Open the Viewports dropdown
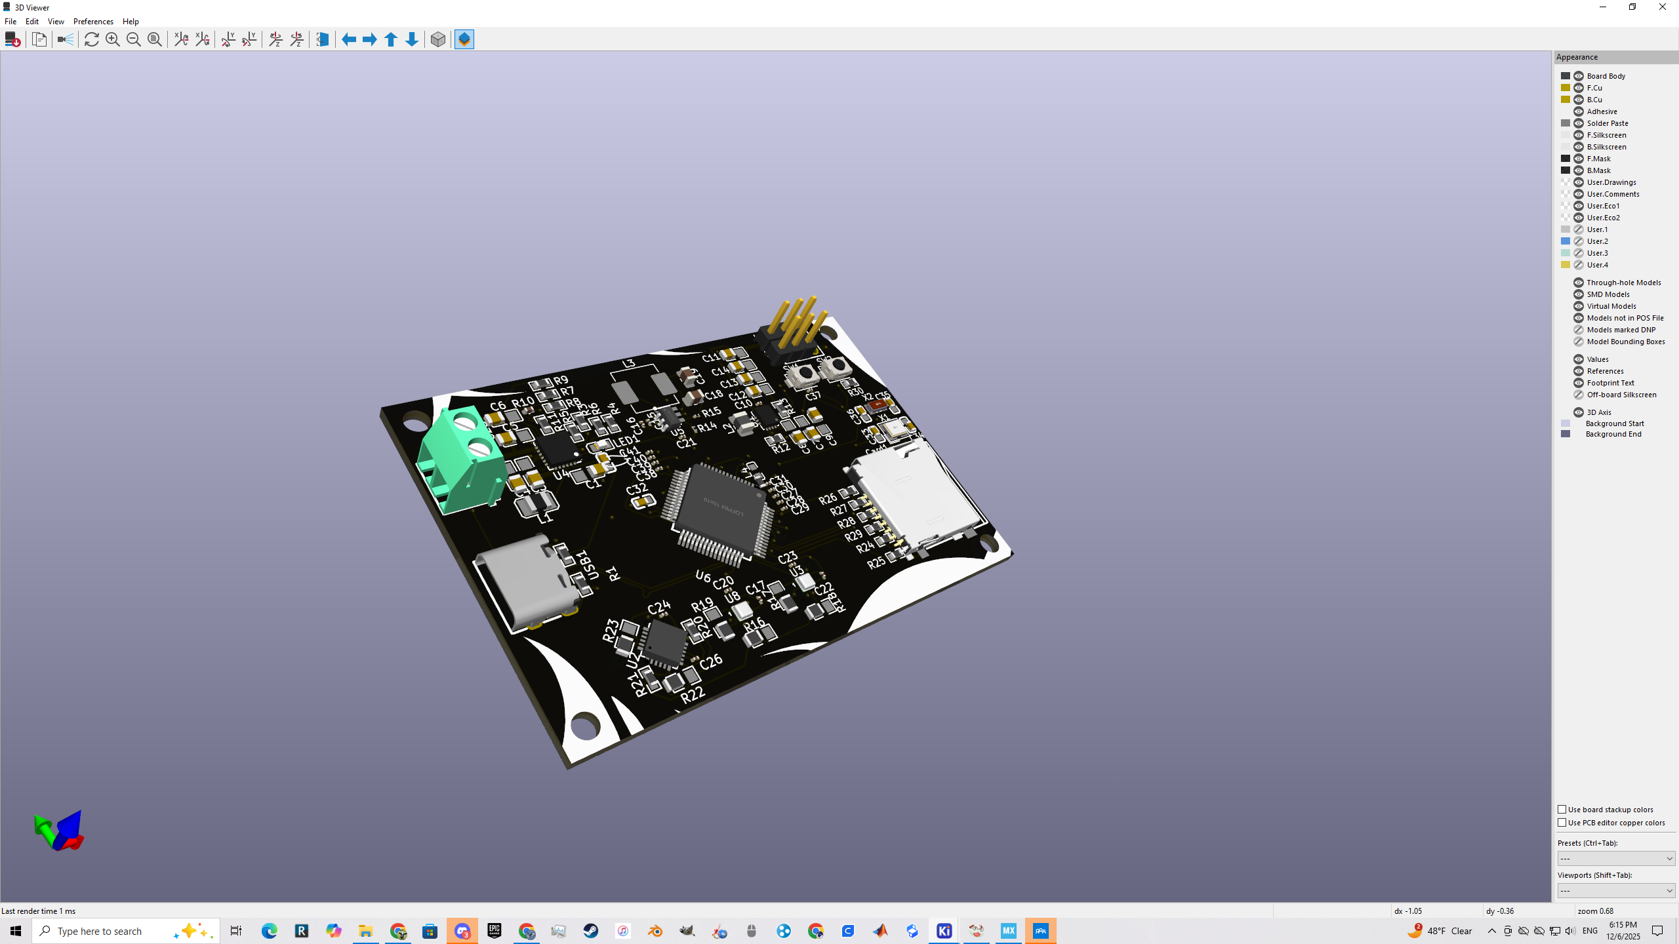Viewport: 1679px width, 944px height. point(1616,890)
